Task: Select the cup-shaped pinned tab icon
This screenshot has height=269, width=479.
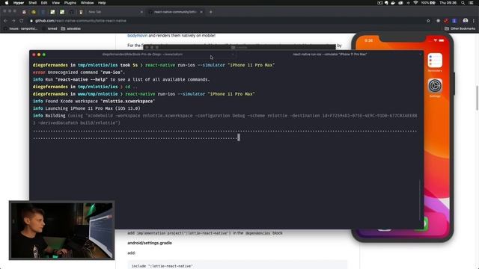Action: pos(81,12)
